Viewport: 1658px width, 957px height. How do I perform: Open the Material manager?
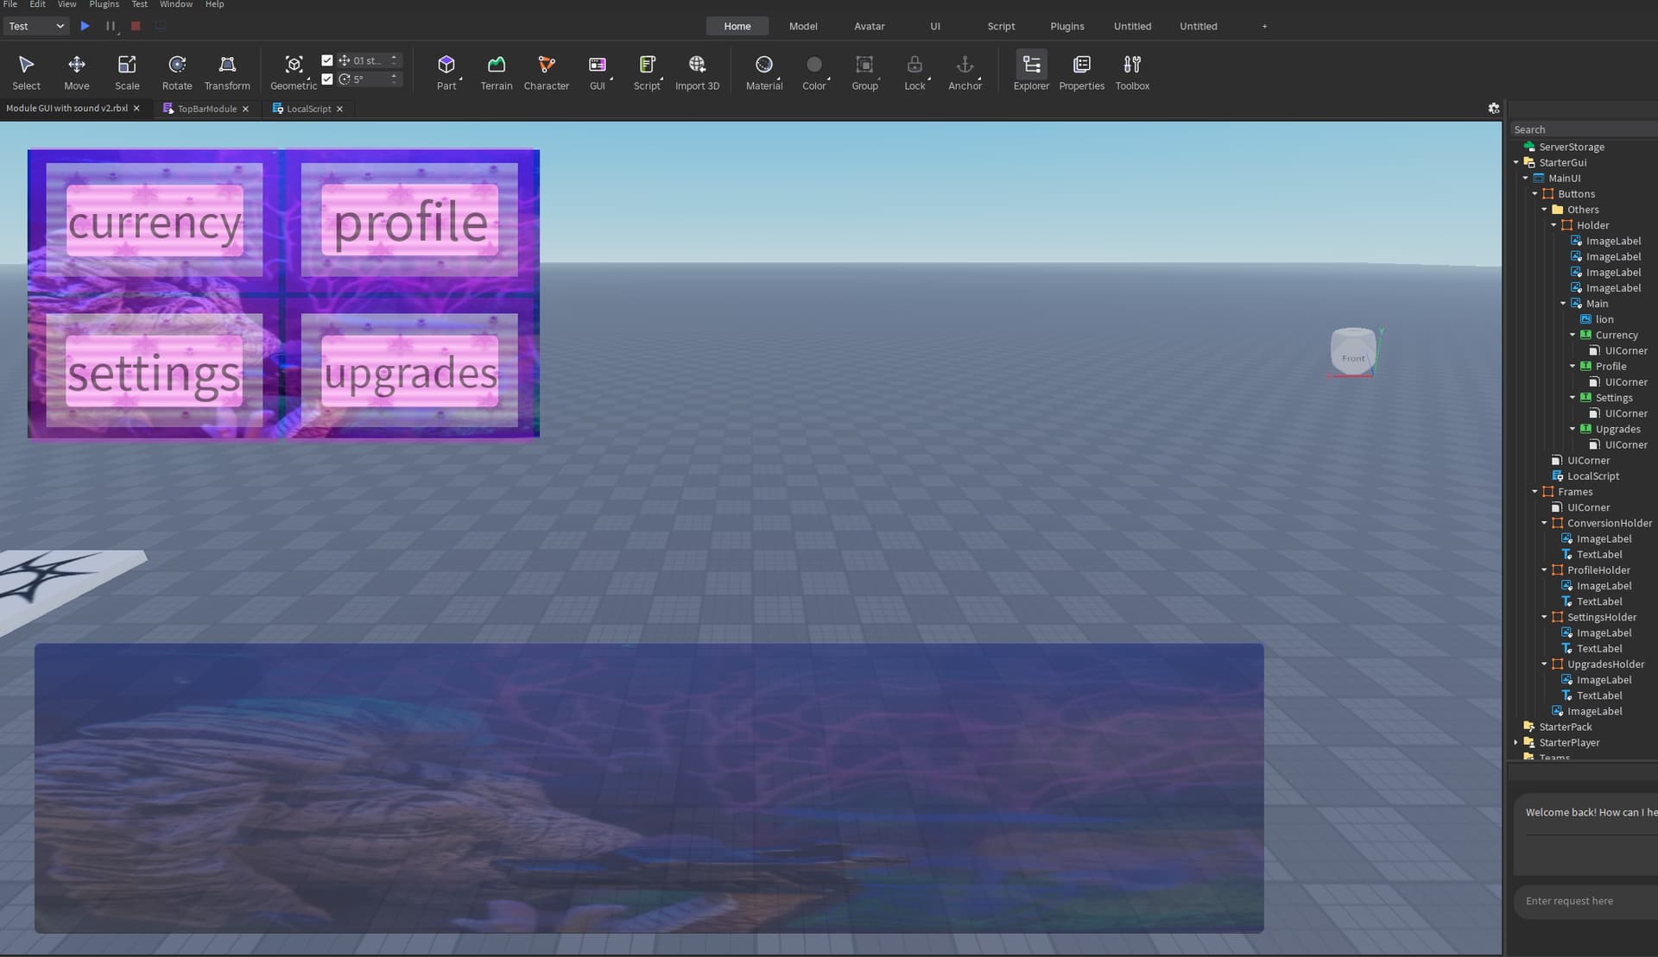pyautogui.click(x=763, y=71)
